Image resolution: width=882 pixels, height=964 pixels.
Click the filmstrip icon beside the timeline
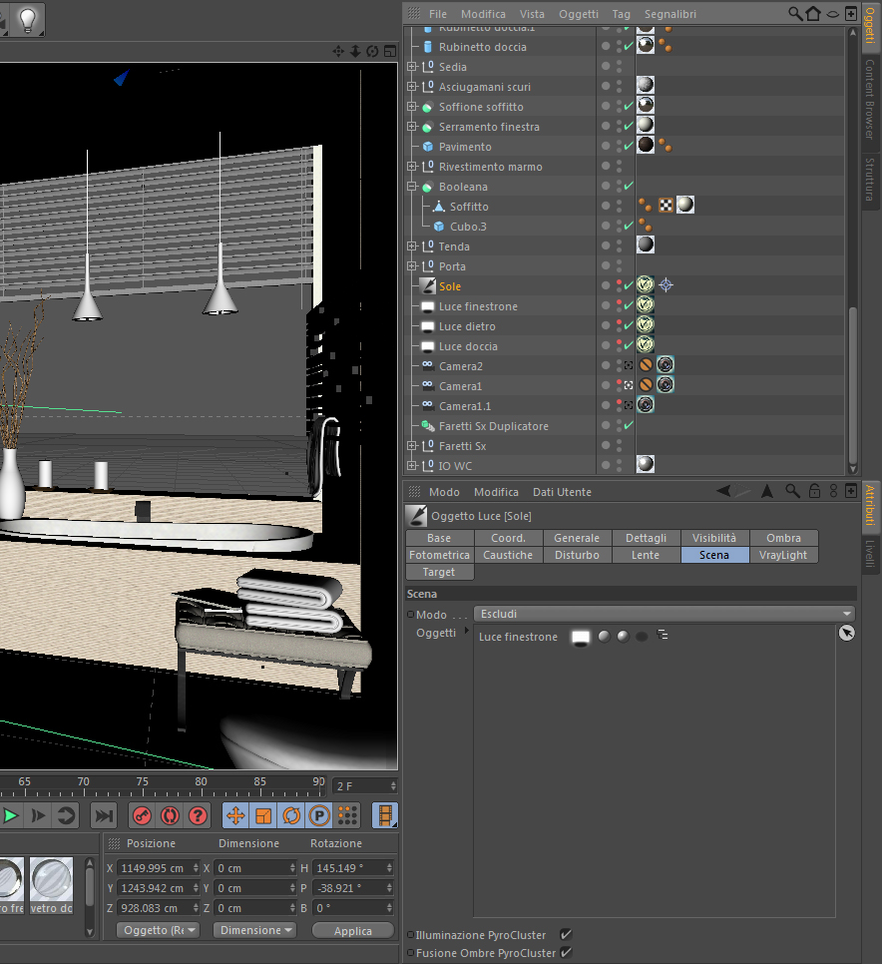coord(384,815)
